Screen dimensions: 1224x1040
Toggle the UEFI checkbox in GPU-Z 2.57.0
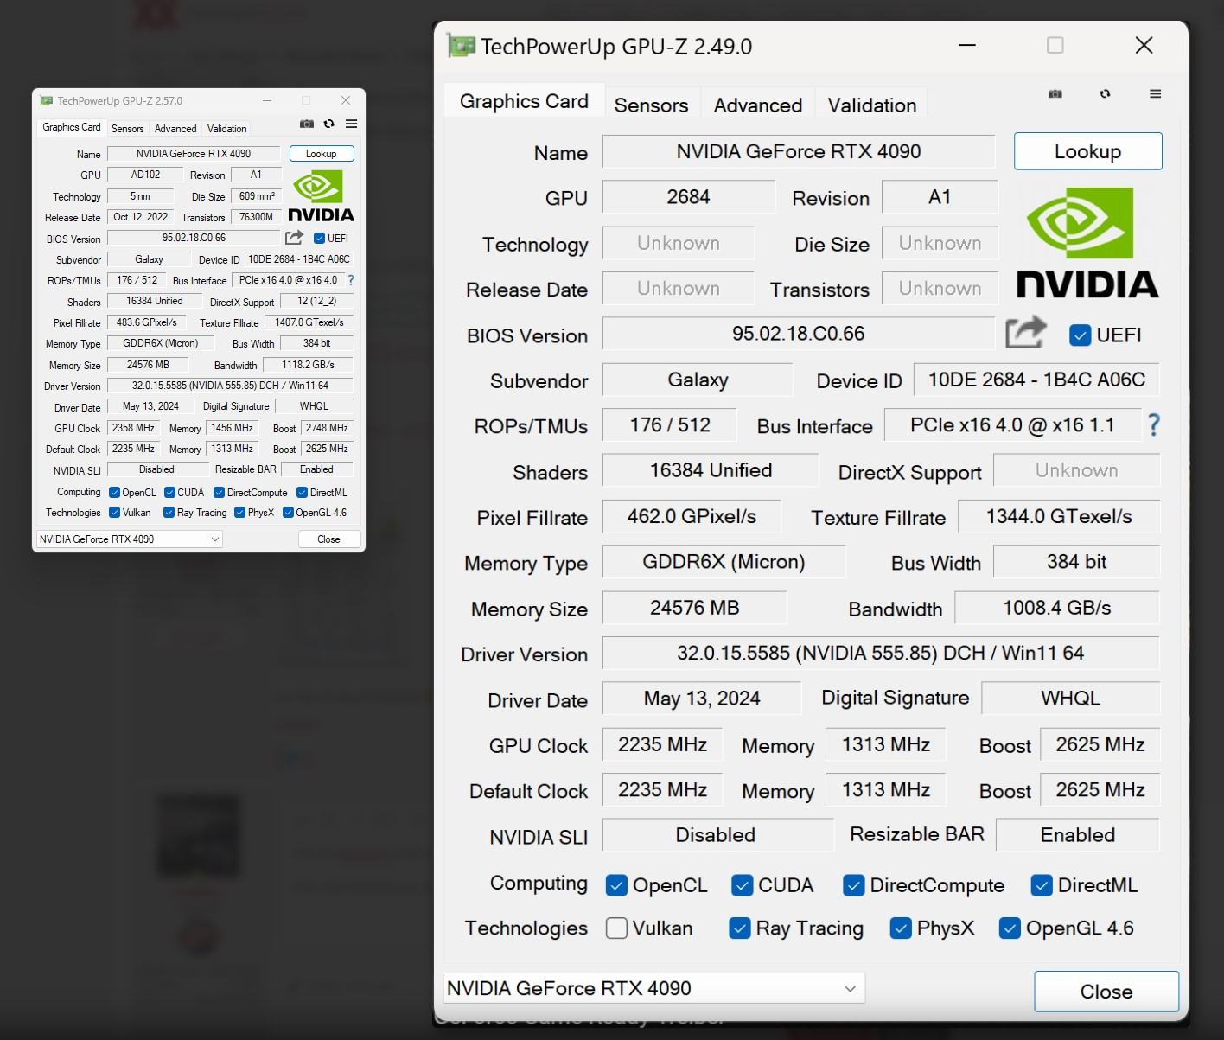point(319,238)
